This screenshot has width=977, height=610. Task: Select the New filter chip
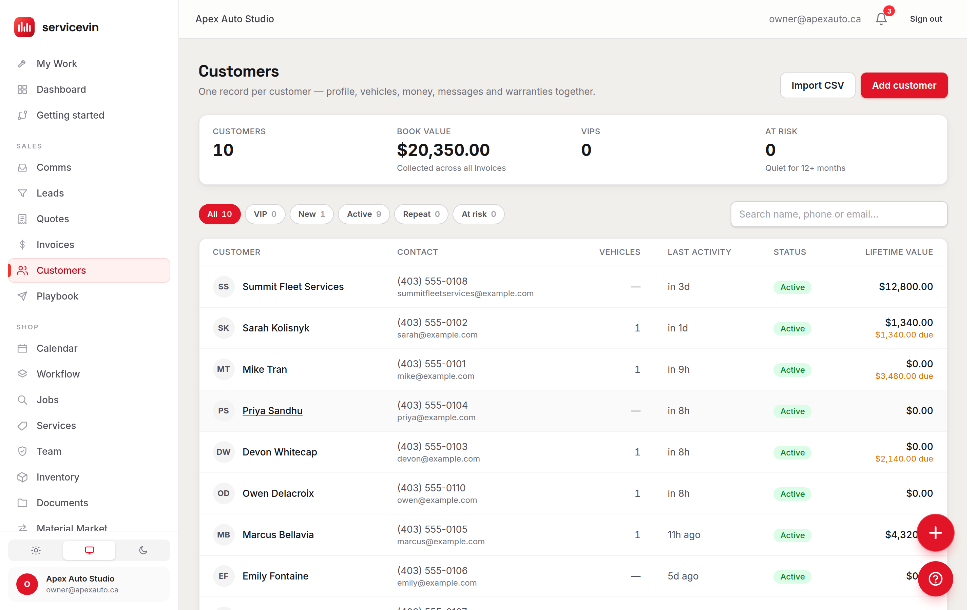click(x=311, y=214)
